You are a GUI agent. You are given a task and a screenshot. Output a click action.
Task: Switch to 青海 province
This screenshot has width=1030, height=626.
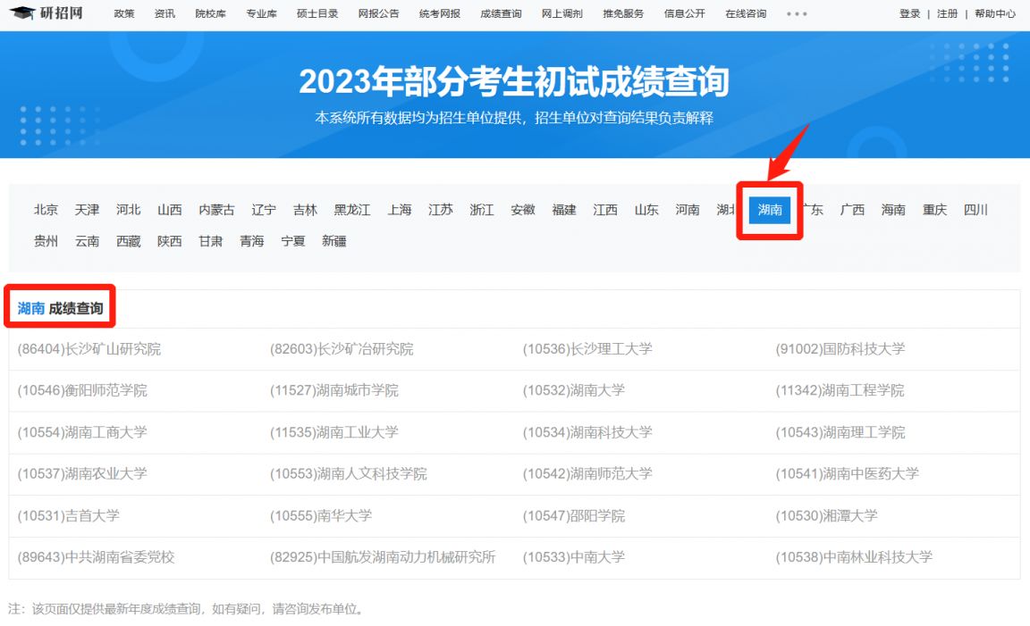[251, 241]
